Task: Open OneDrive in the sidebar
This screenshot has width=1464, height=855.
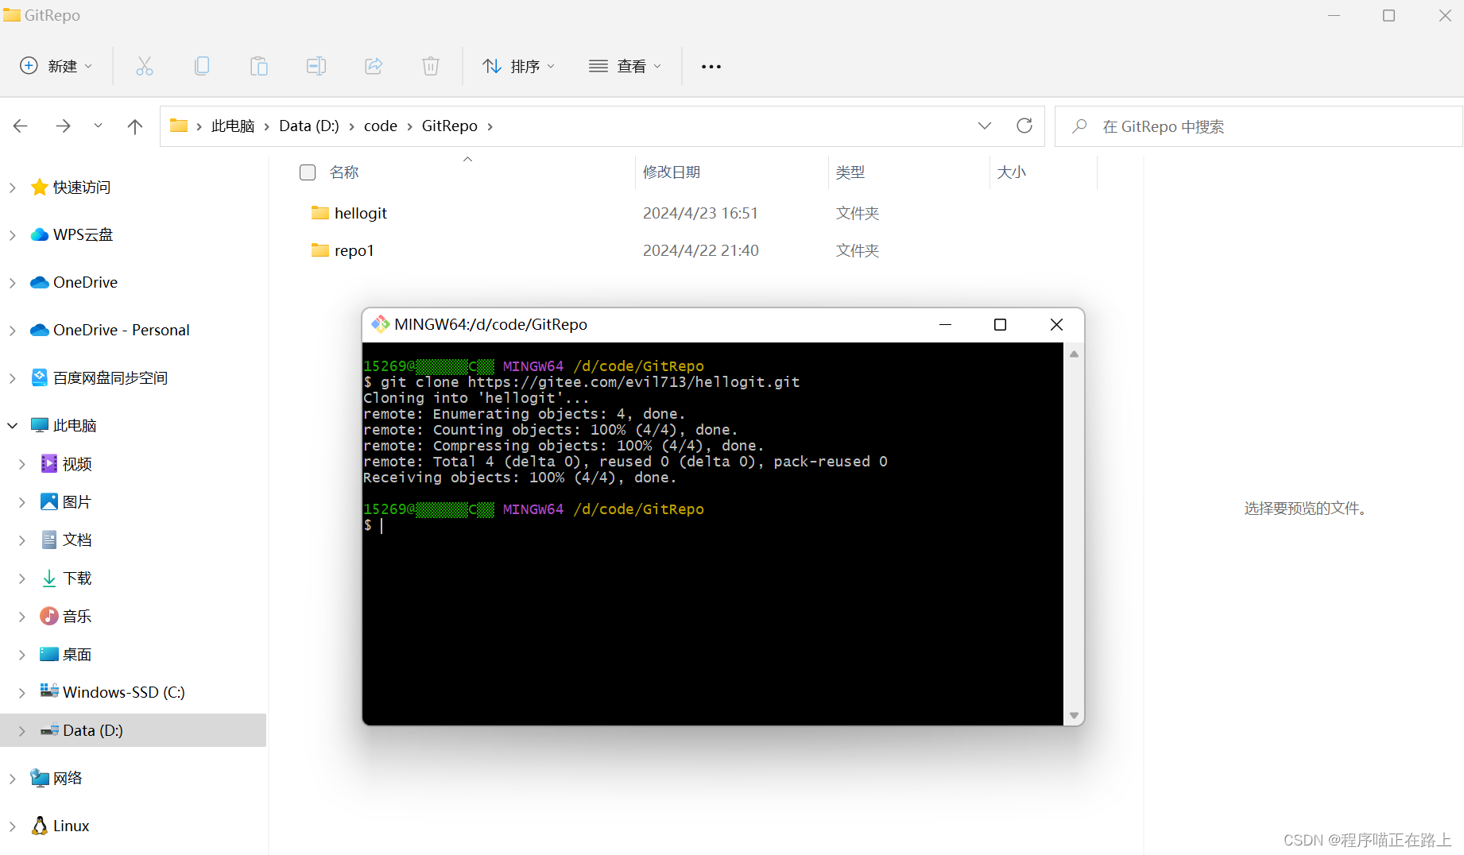Action: (74, 283)
